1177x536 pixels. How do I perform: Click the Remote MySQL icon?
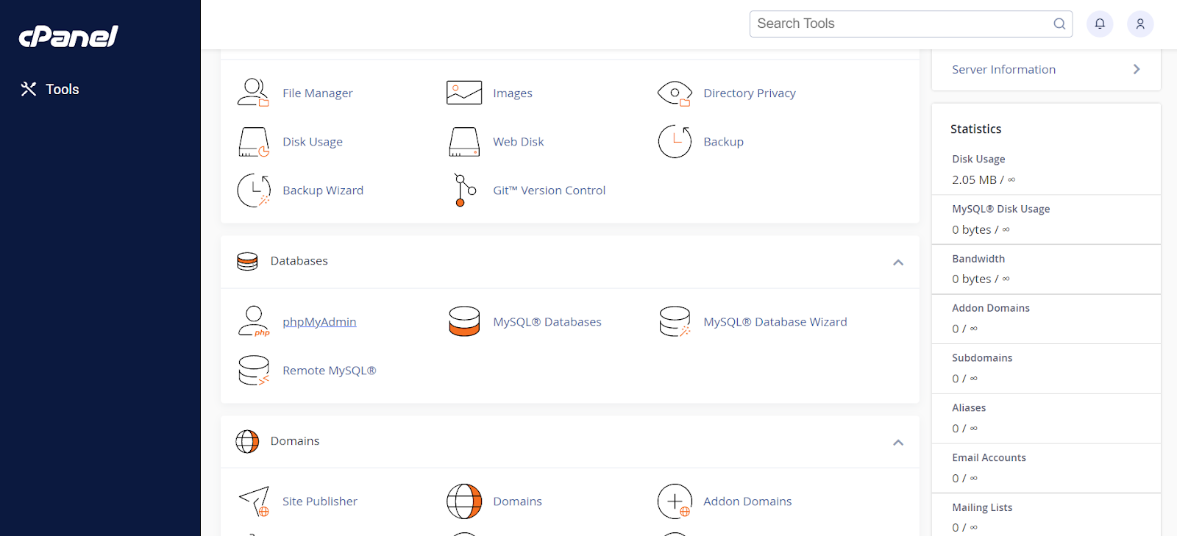pyautogui.click(x=254, y=371)
